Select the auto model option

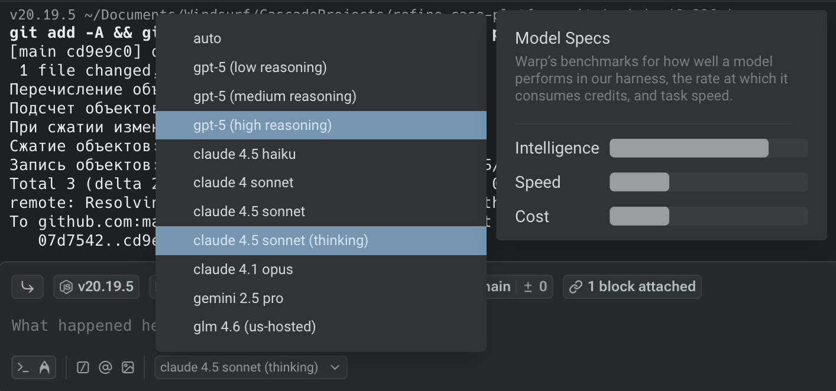(207, 38)
